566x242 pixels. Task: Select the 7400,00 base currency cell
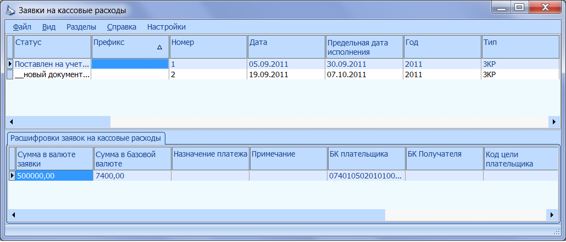tap(132, 175)
